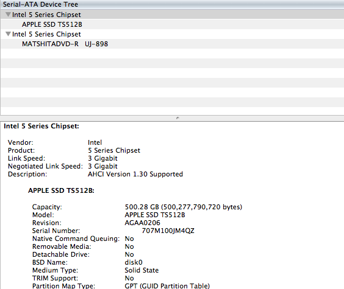Click the Link Speed value 3 Gigabit
The height and width of the screenshot is (289, 344).
click(102, 158)
